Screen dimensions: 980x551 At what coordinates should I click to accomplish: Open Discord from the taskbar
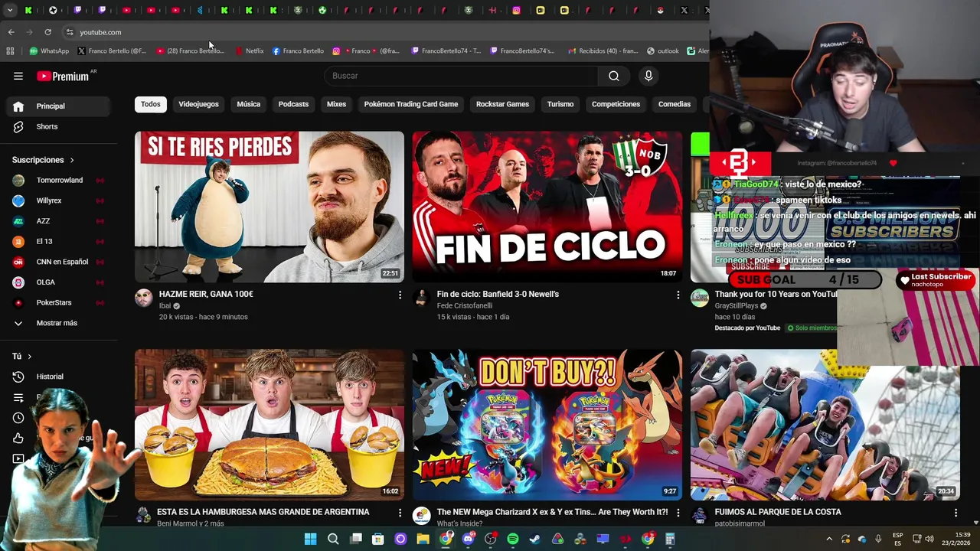[468, 539]
